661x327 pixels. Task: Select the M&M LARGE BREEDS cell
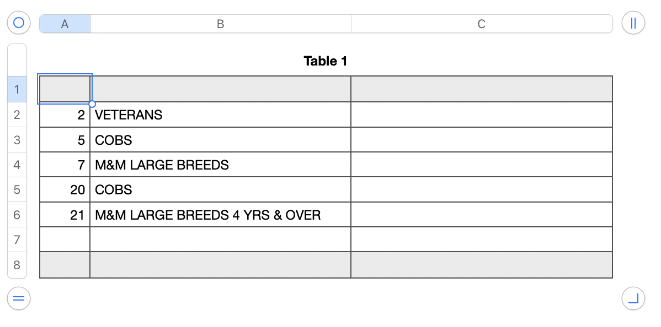click(220, 165)
